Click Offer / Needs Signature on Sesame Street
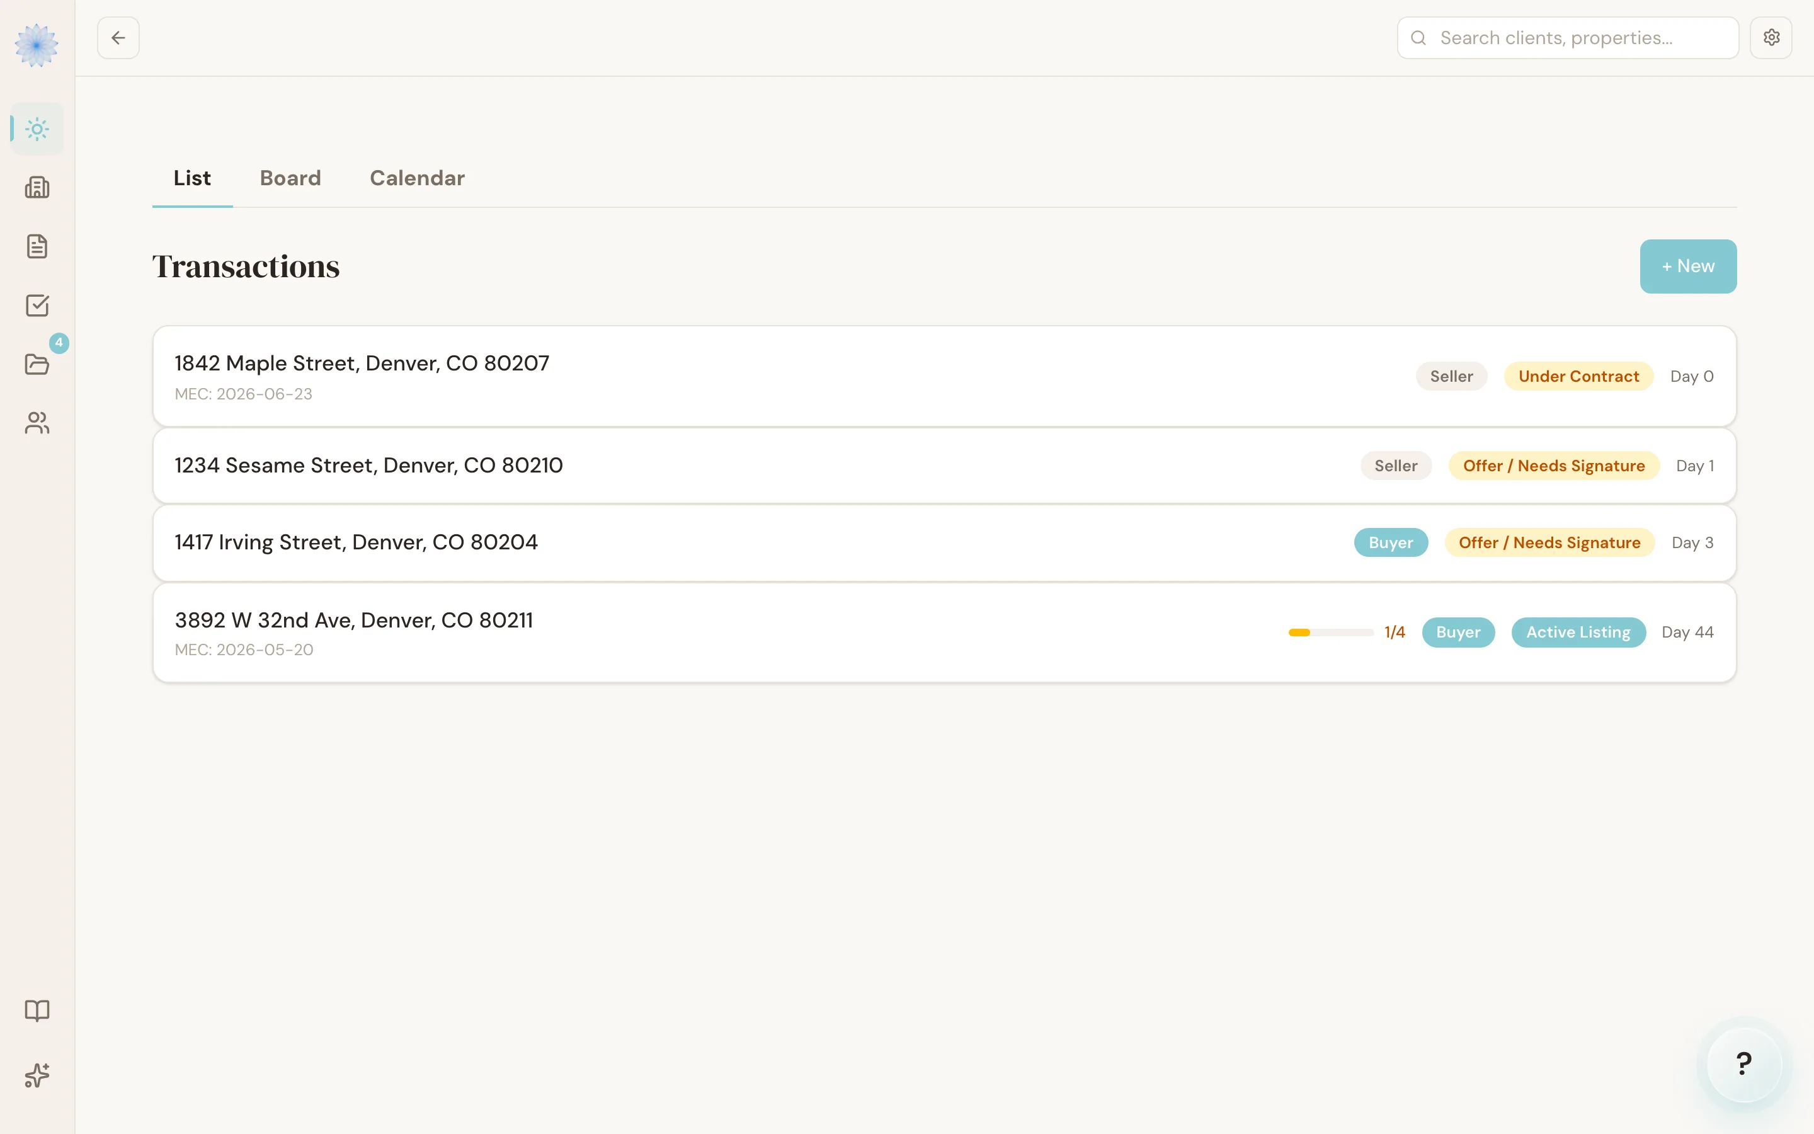The image size is (1814, 1134). 1554,466
